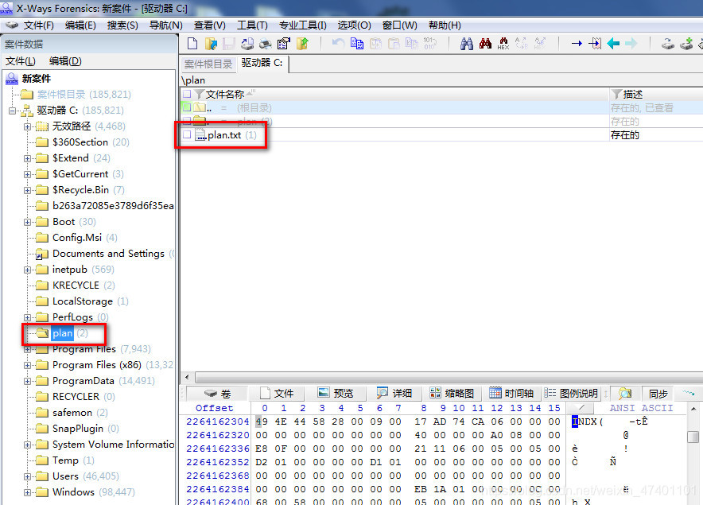This screenshot has width=703, height=505.
Task: Select the plan folder in the tree
Action: (62, 333)
